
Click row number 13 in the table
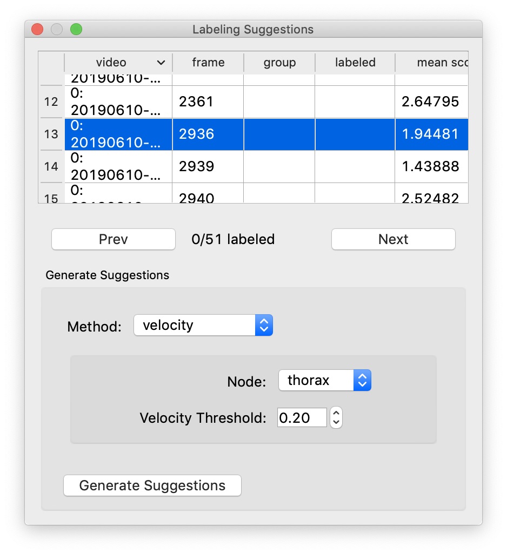[x=51, y=134]
